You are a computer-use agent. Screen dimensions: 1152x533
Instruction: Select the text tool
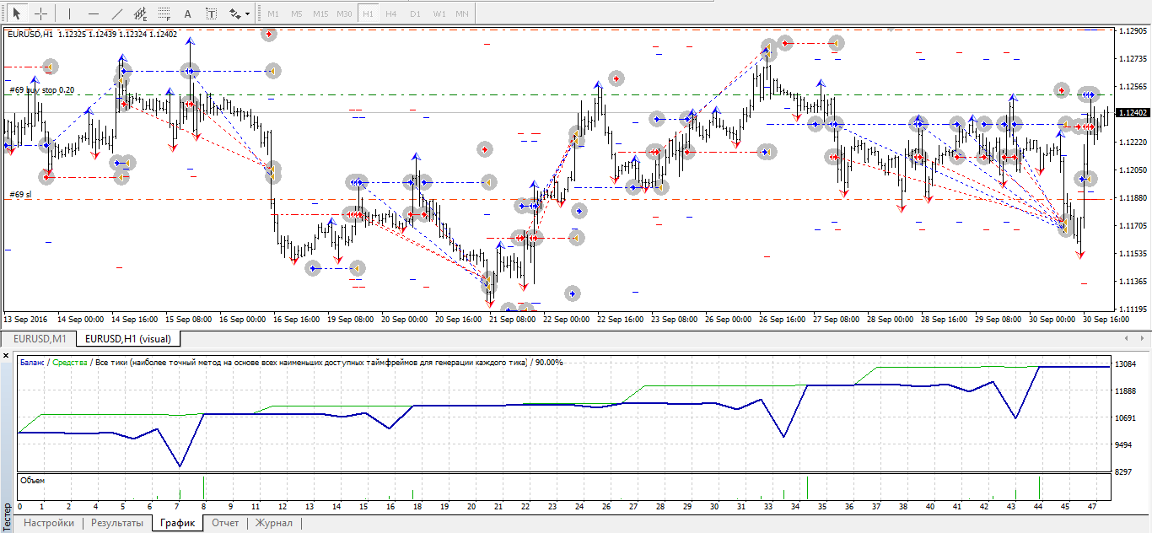pos(187,13)
